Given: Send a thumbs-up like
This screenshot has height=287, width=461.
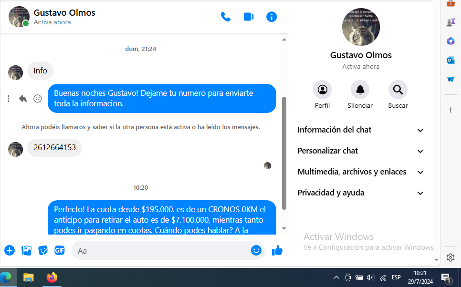Looking at the screenshot, I should [277, 250].
